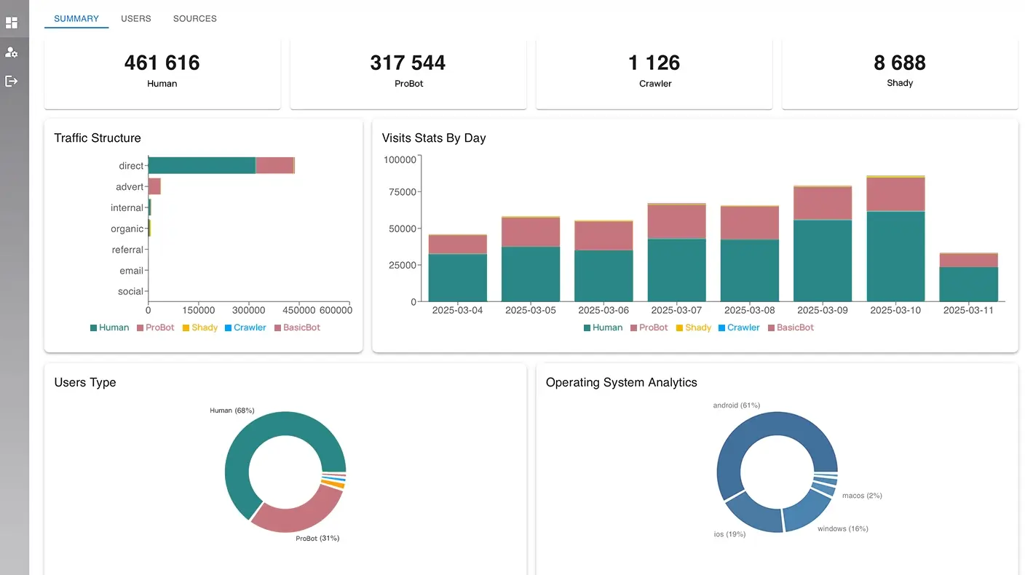Viewport: 1025px width, 575px height.
Task: Click the Crawler count card
Action: pyautogui.click(x=654, y=72)
